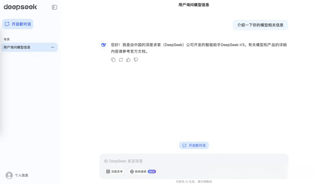Image resolution: width=320 pixels, height=184 pixels.
Task: Click the user profile avatar icon
Action: click(x=9, y=175)
